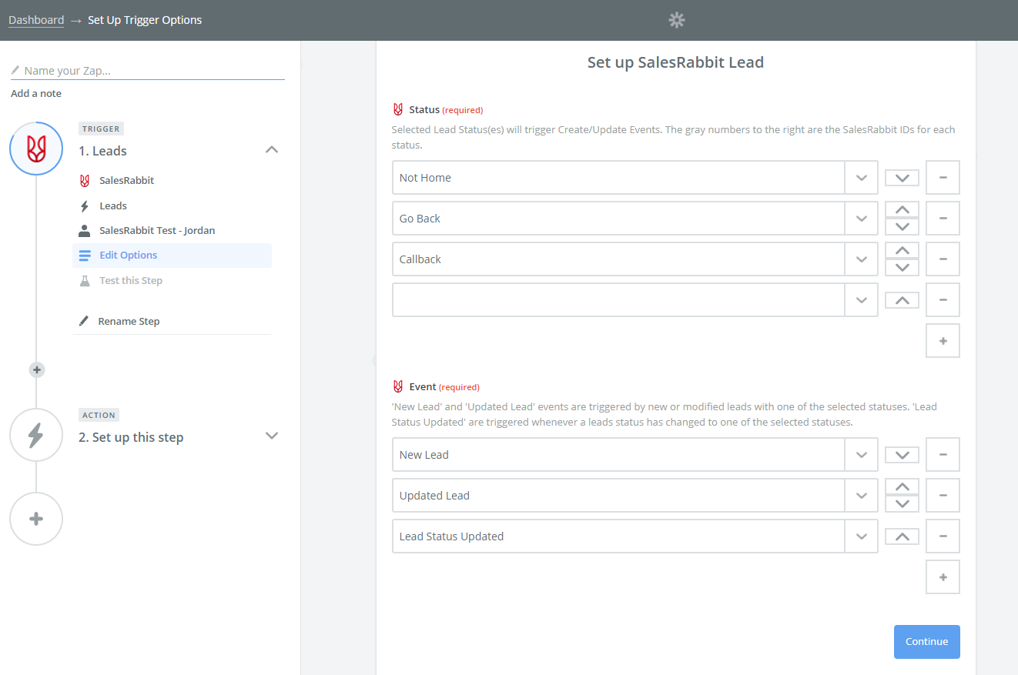Screen dimensions: 1018x675
Task: Move the empty status row up
Action: (x=902, y=300)
